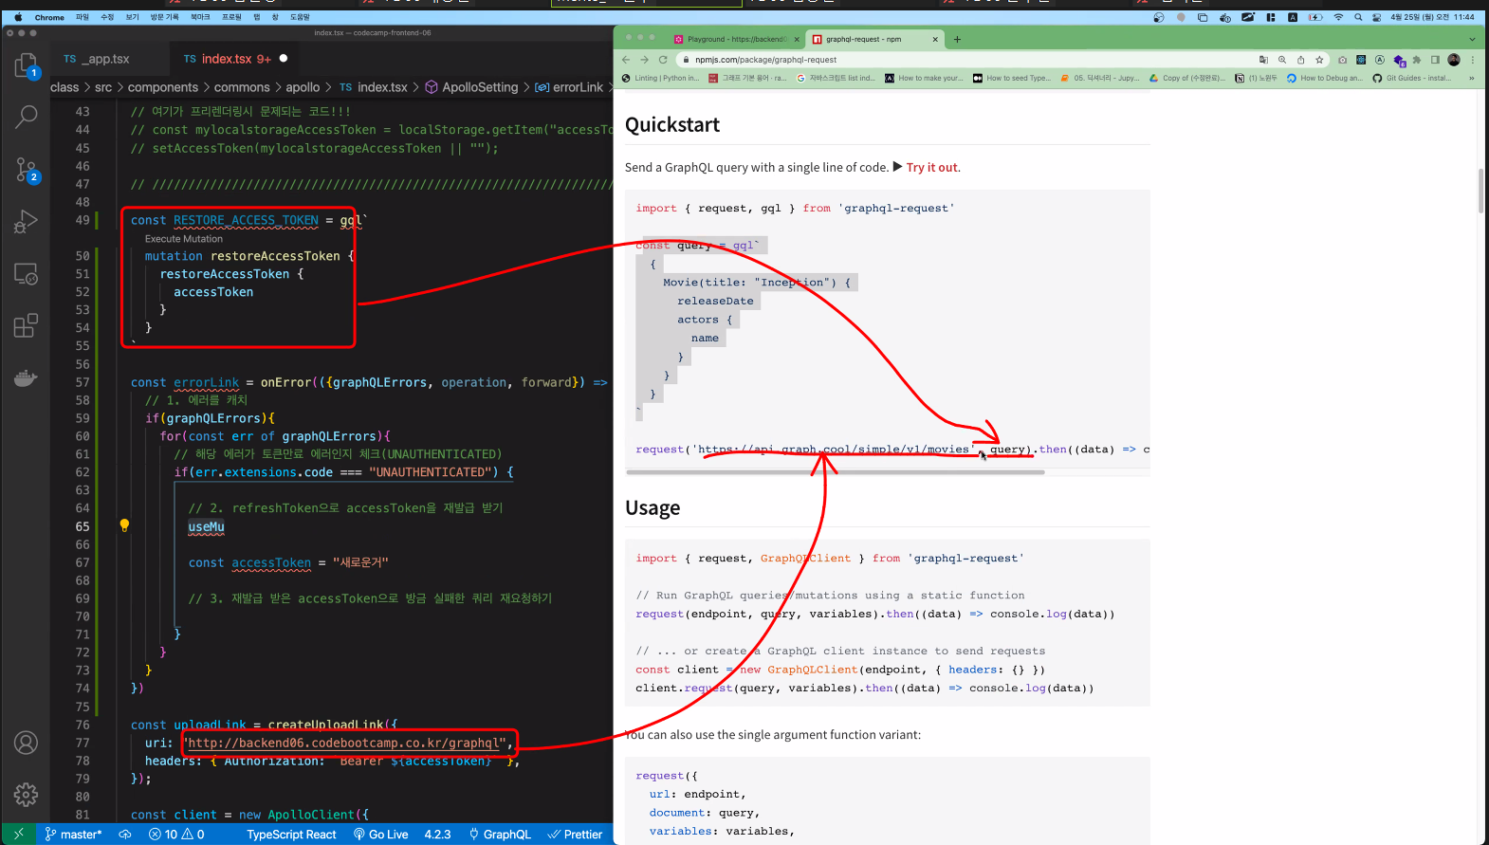
Task: Reload the npm page in Chrome
Action: (663, 60)
